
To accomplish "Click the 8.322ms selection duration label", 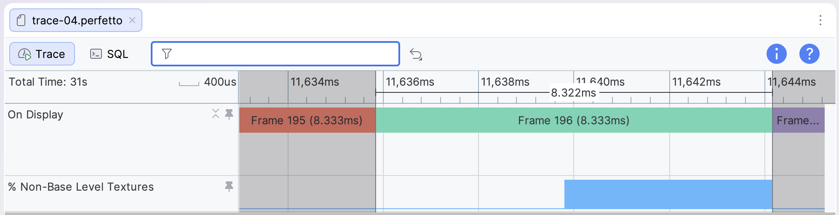I will (574, 93).
